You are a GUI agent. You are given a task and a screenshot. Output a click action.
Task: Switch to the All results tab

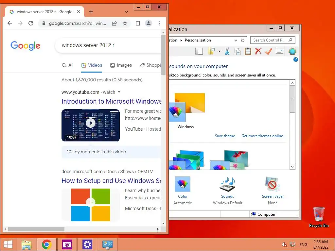click(67, 65)
